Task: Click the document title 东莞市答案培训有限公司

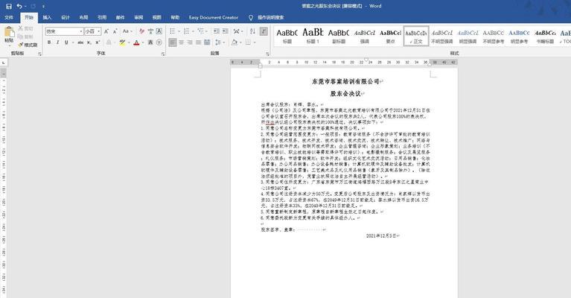Action: (x=345, y=81)
